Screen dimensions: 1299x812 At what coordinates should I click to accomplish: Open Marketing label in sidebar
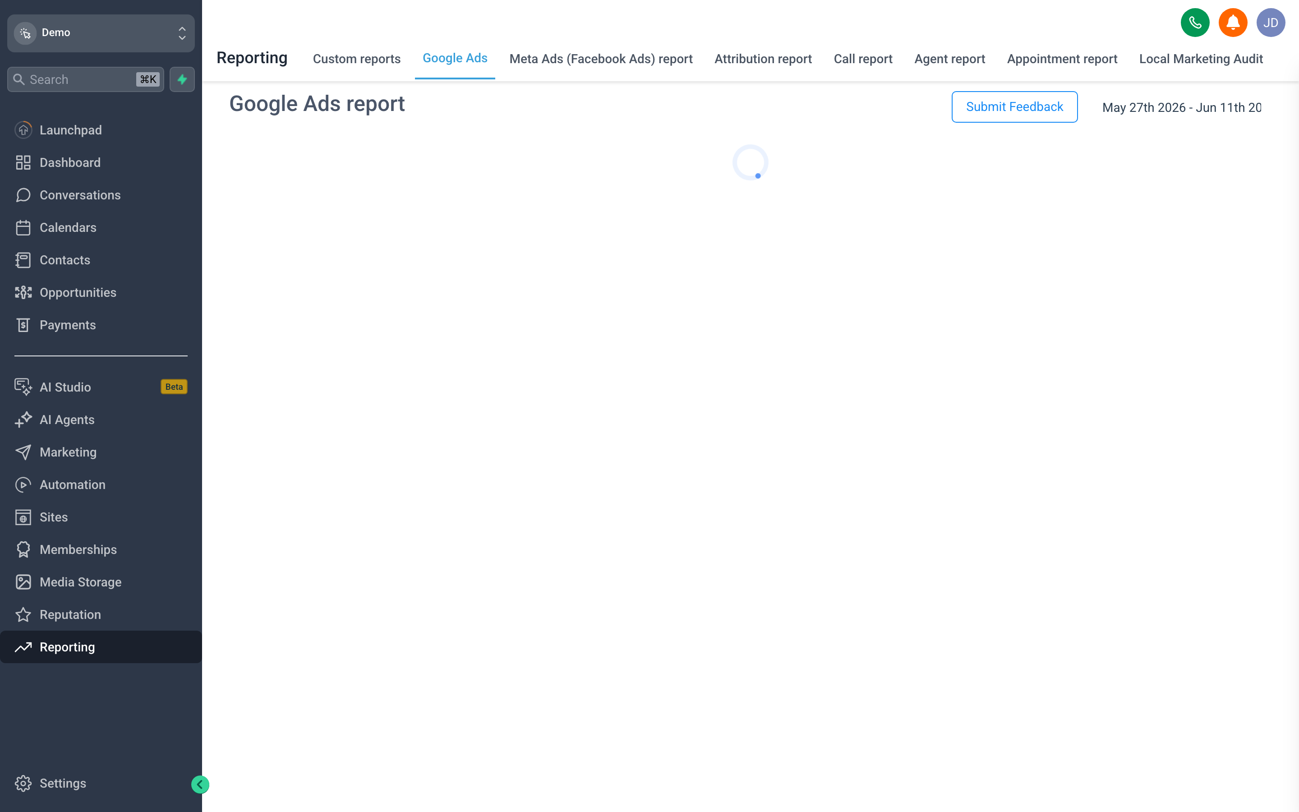[68, 452]
